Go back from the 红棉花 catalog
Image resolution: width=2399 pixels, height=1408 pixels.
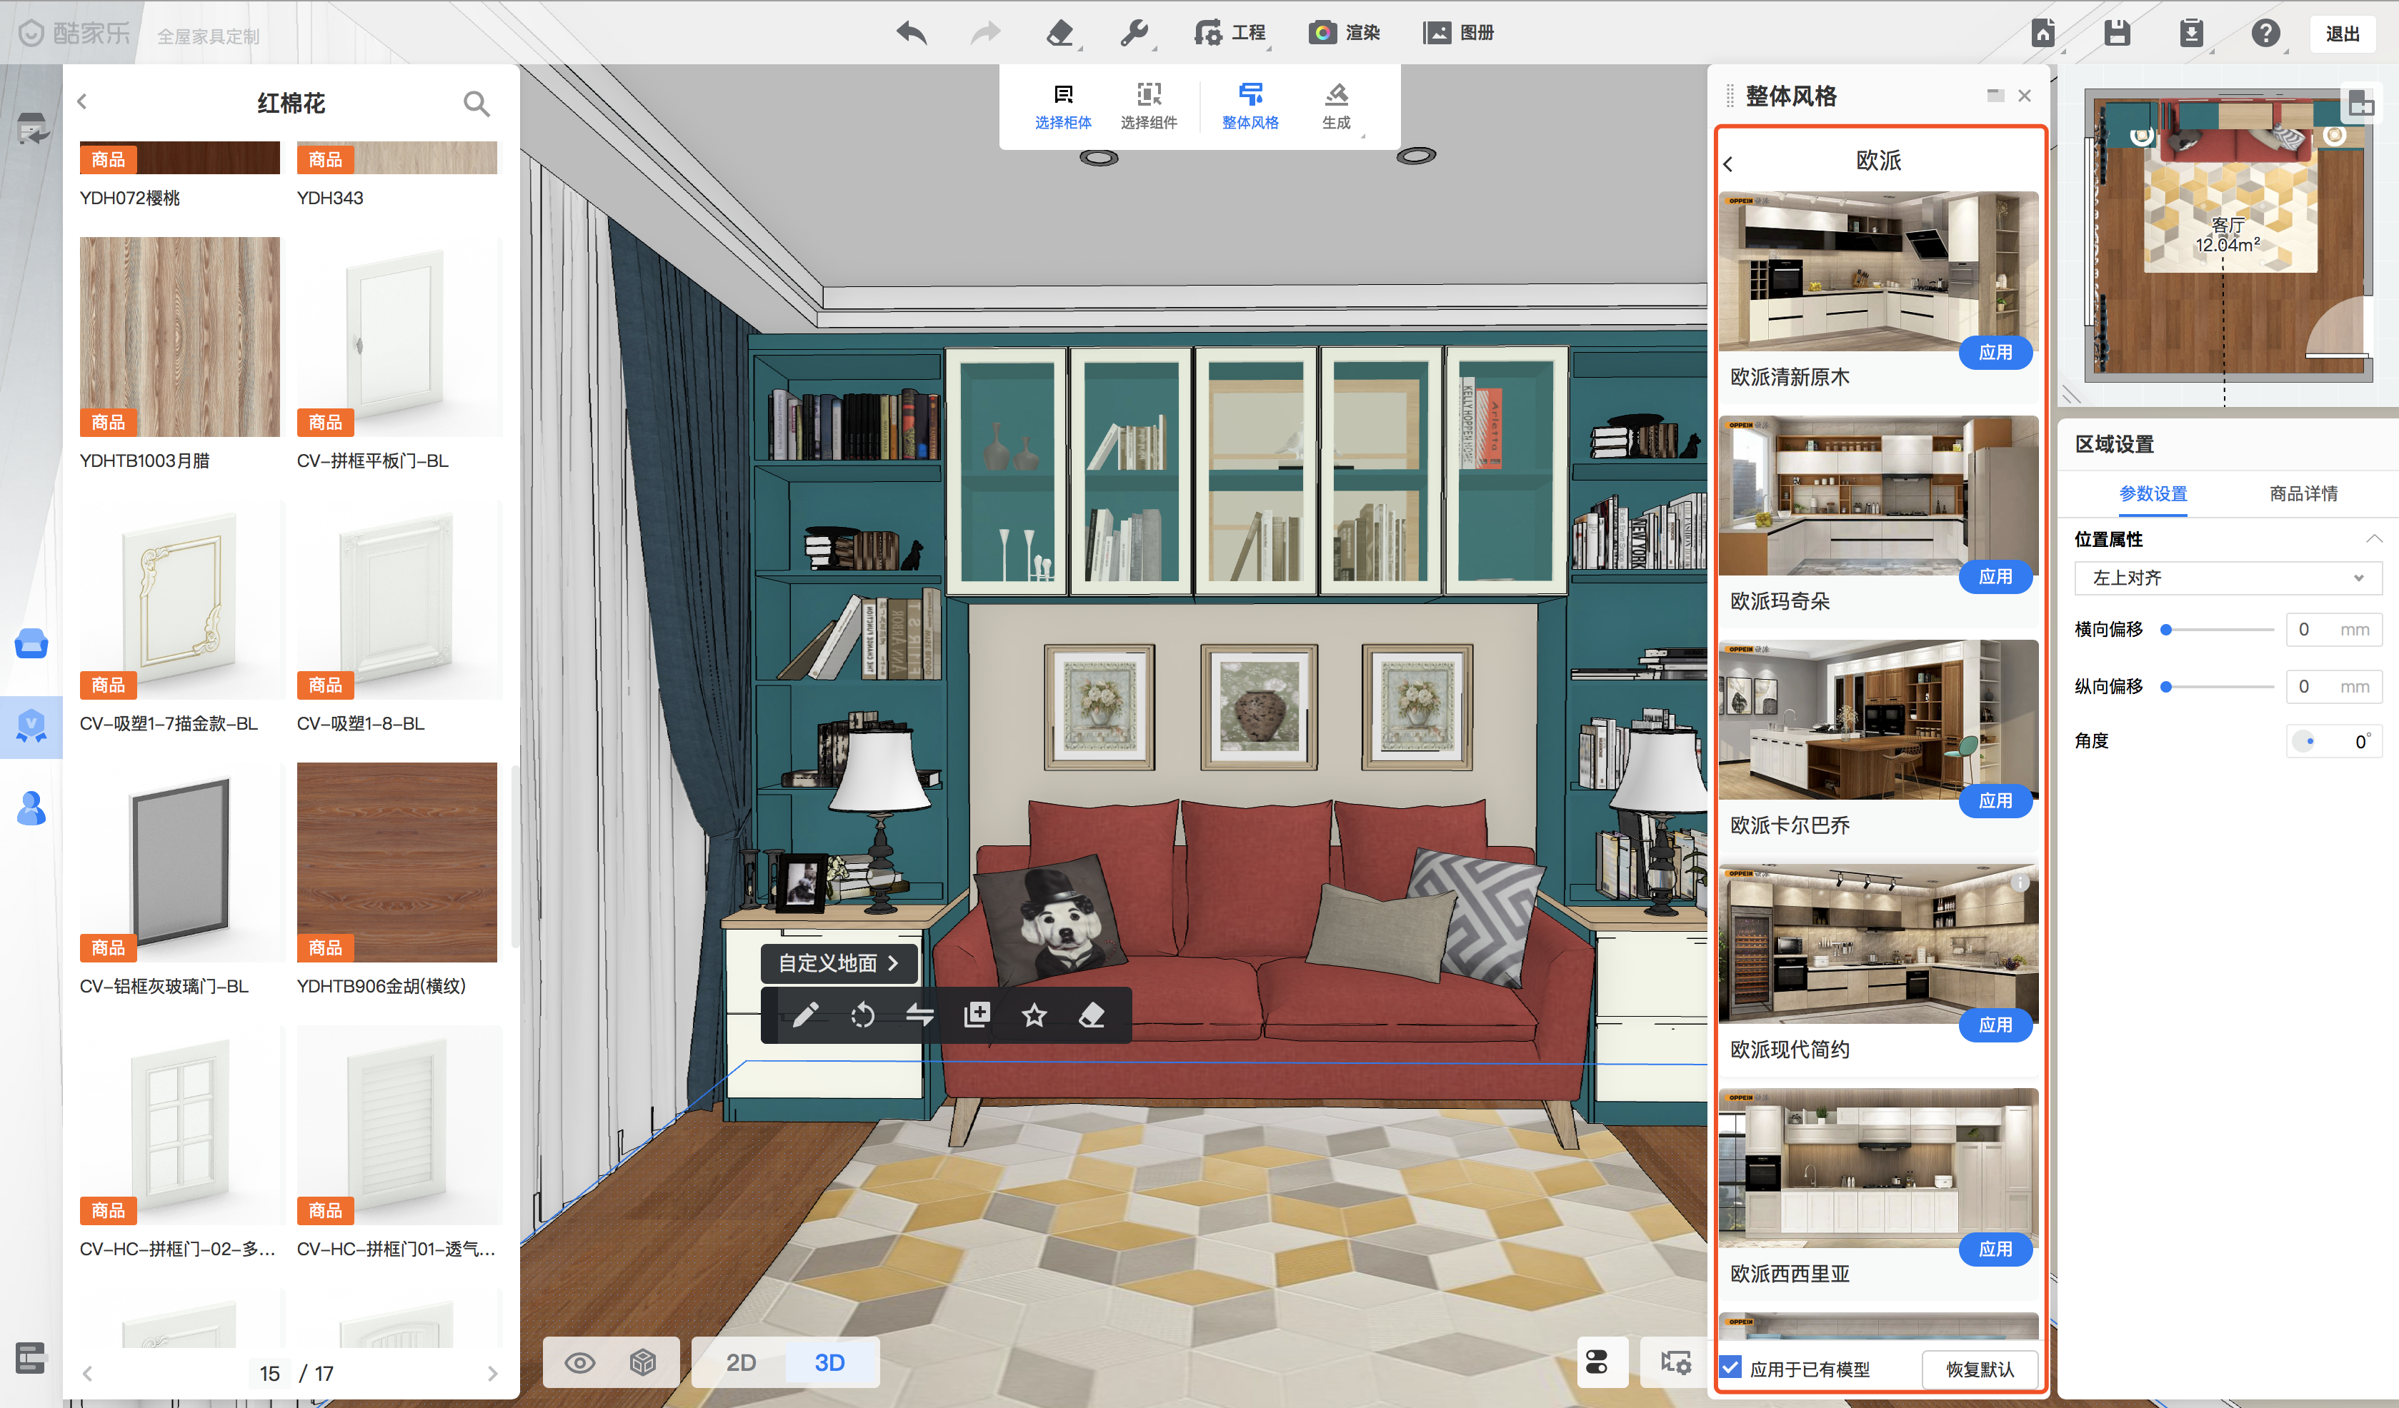coord(82,101)
